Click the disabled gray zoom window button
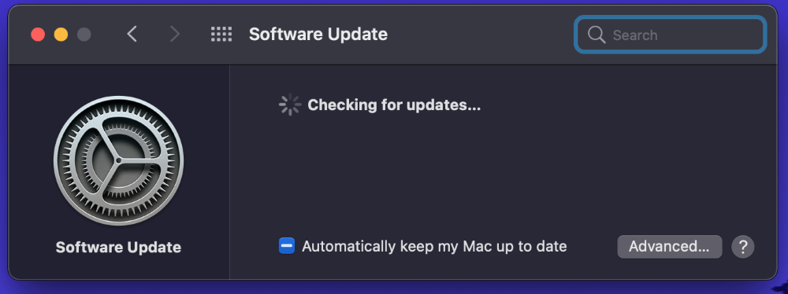Viewport: 788px width, 294px height. 84,35
